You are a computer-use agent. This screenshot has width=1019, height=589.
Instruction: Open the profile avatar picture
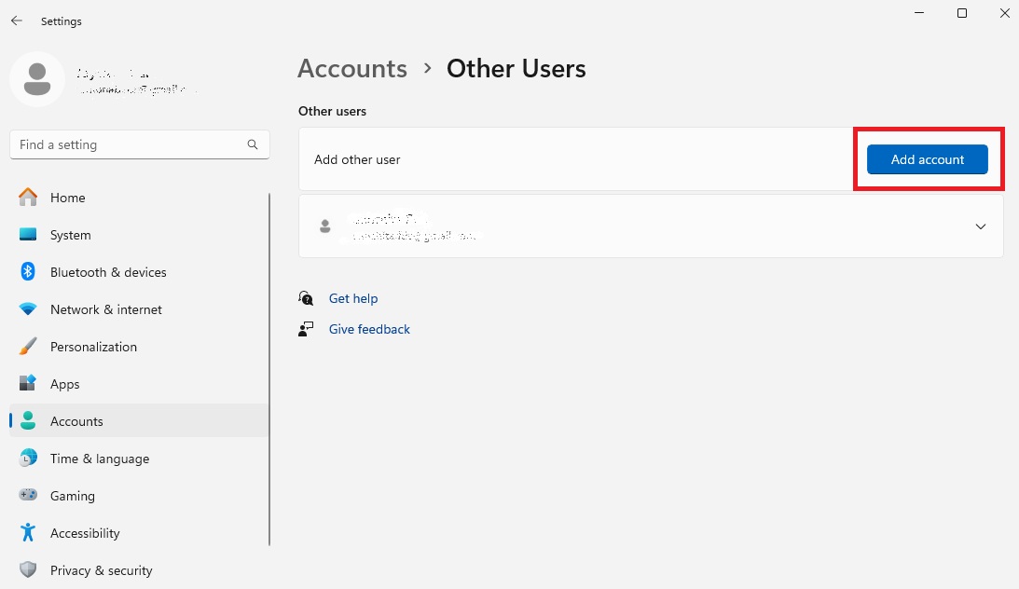[37, 79]
